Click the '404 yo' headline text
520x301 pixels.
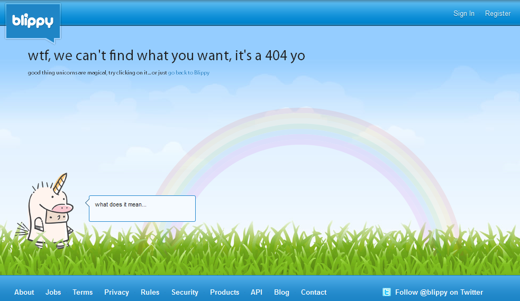[x=285, y=55]
